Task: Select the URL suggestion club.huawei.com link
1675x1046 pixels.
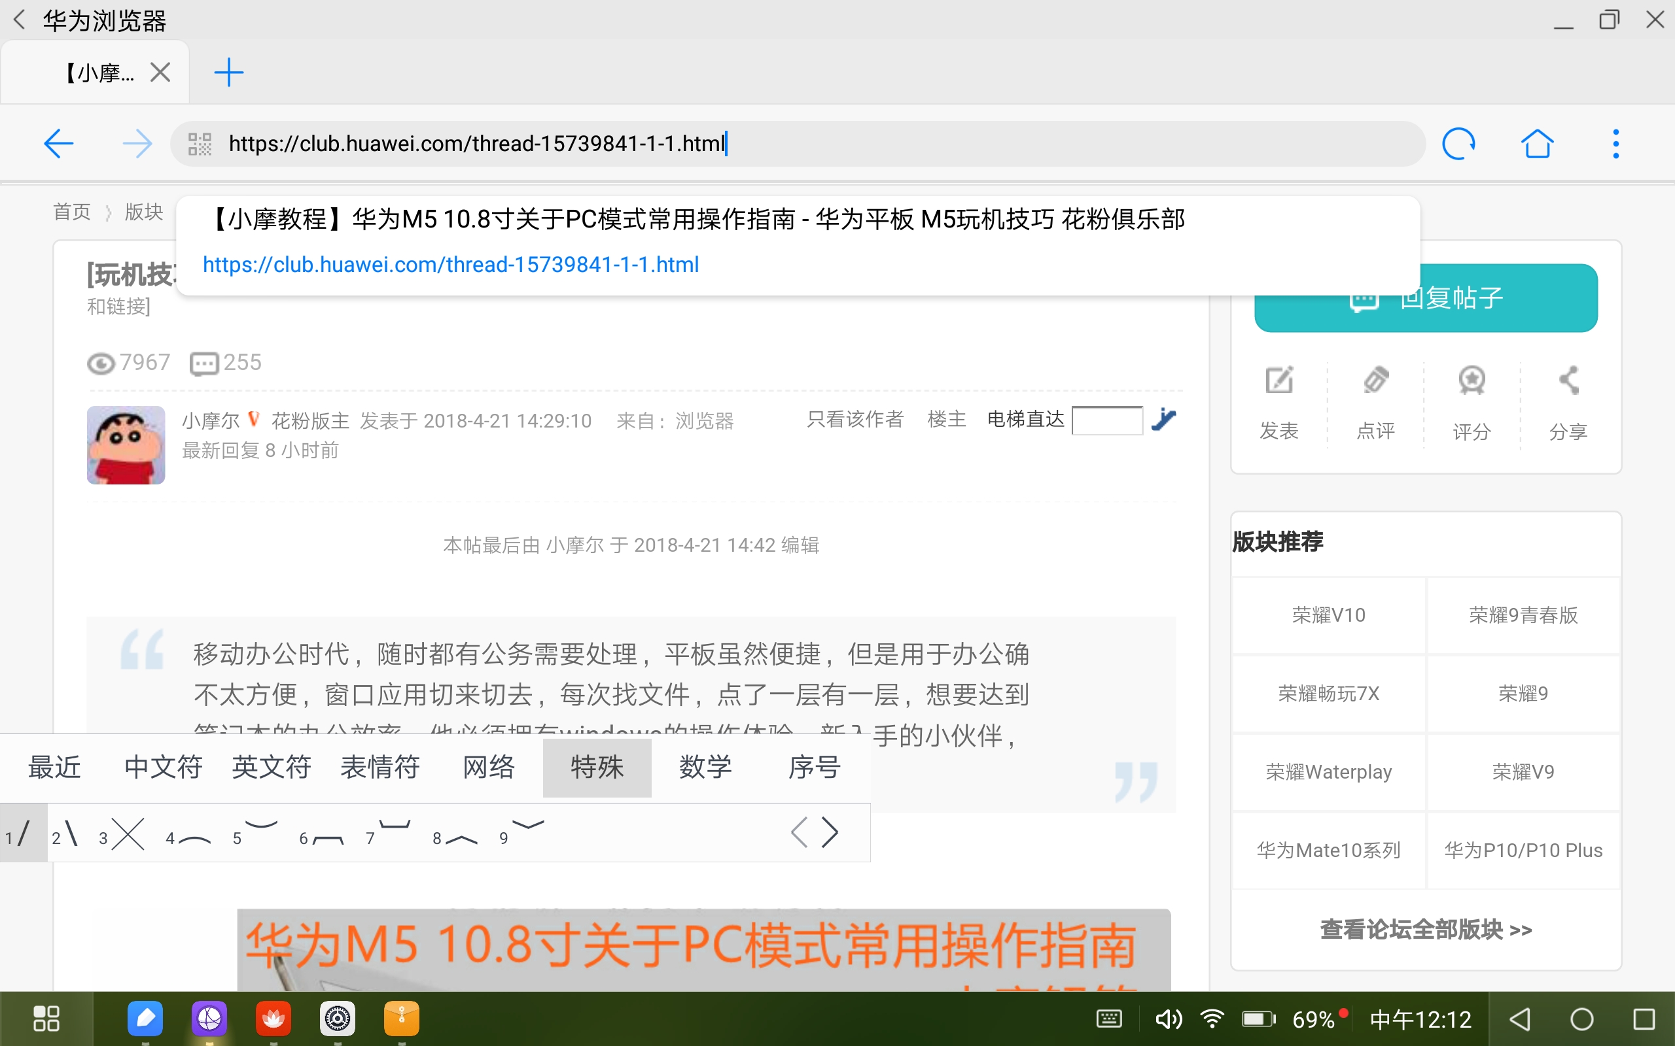Action: point(451,264)
